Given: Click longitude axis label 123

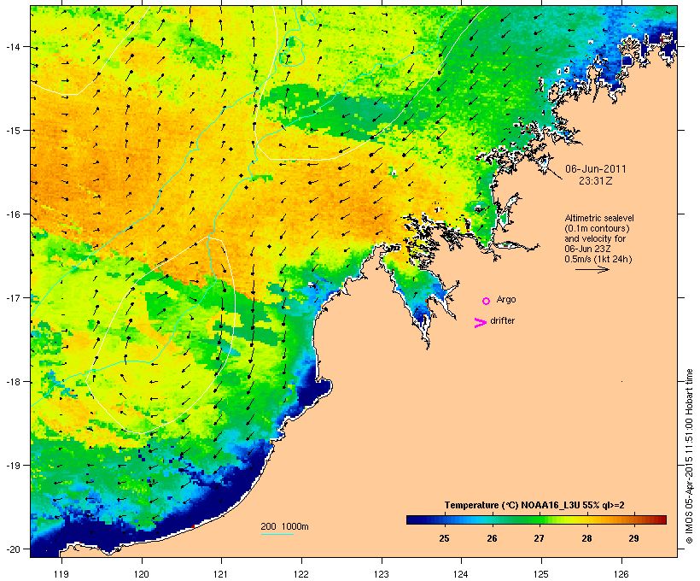Looking at the screenshot, I should pos(382,574).
